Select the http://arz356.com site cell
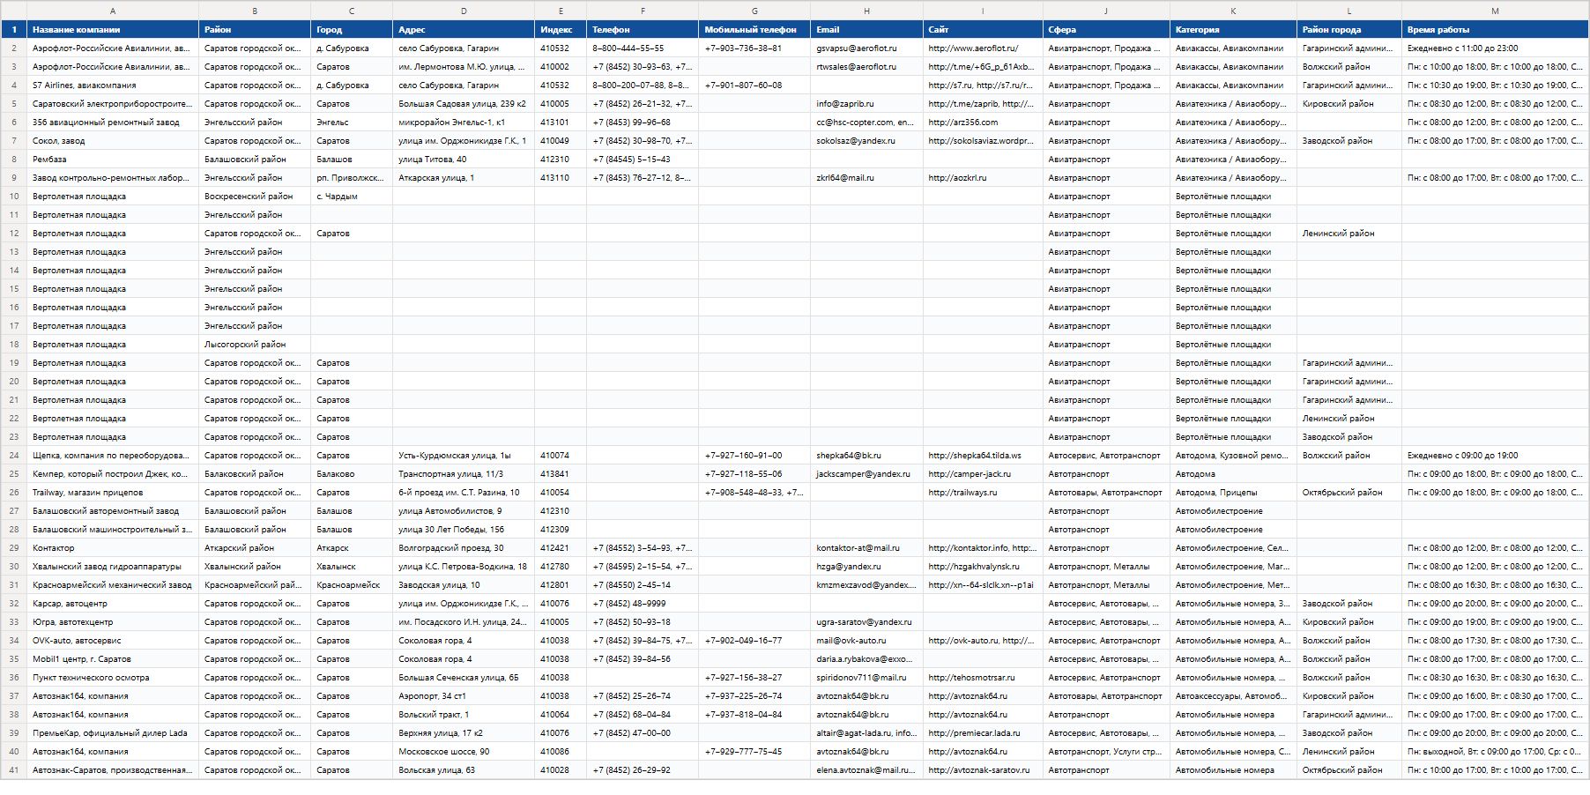The height and width of the screenshot is (795, 1590). [983, 123]
